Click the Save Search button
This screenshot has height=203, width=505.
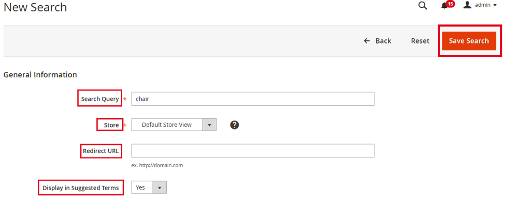pos(469,41)
